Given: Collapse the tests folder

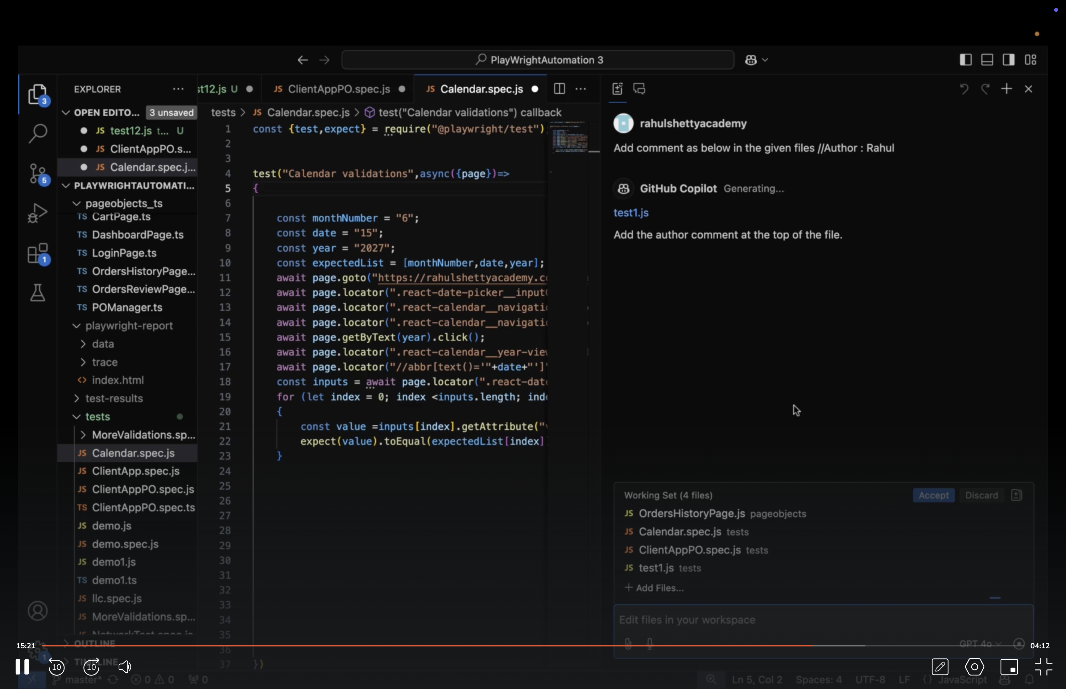Looking at the screenshot, I should point(76,417).
